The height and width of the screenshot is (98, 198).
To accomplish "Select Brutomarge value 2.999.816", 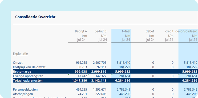I will click(99, 72).
